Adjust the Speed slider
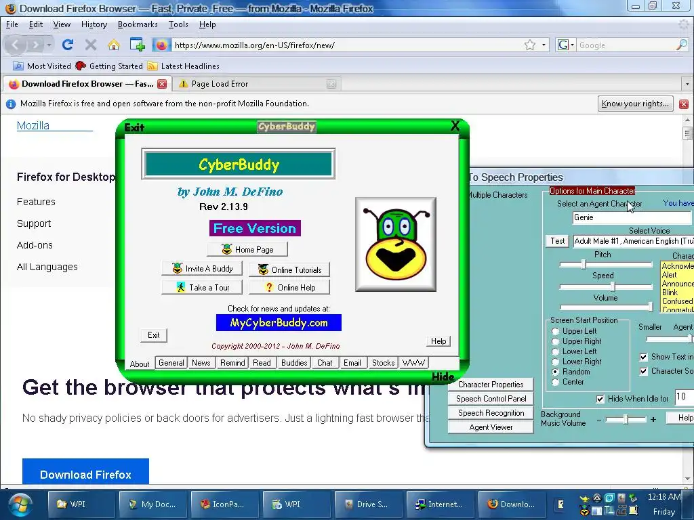Screen dimensions: 694x520 [613, 286]
